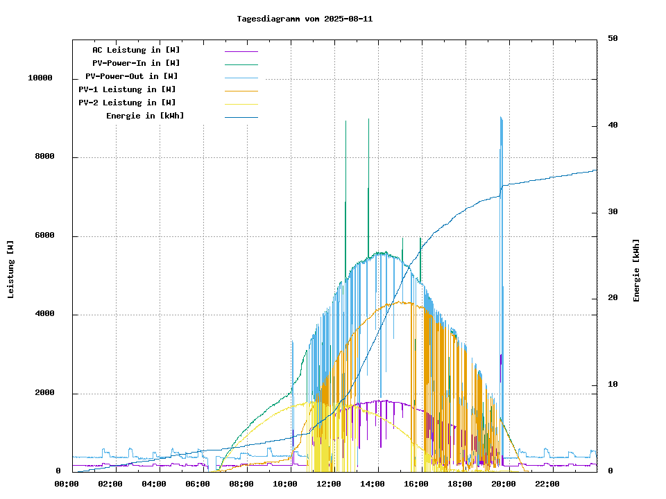The image size is (666, 499).
Task: Select the AC Leistung legend label
Action: pos(136,50)
